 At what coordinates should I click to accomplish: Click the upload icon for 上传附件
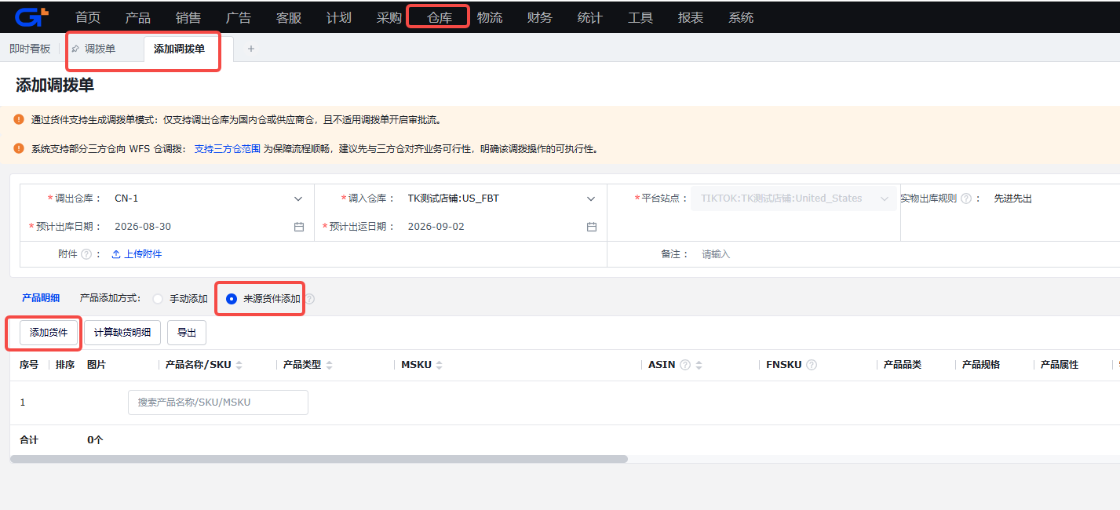[x=116, y=254]
